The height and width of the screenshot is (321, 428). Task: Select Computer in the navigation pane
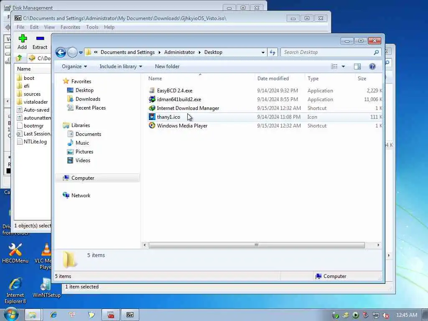pos(83,178)
